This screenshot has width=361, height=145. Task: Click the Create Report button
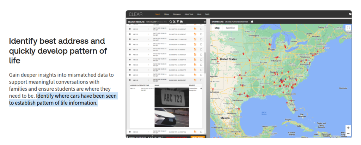tap(197, 137)
